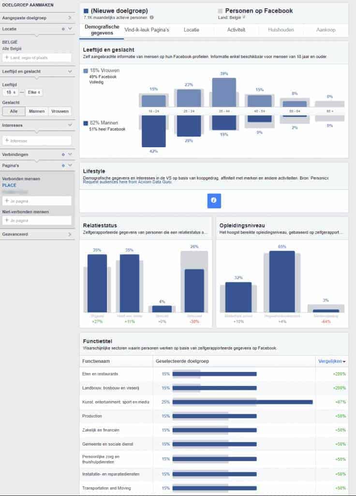
Task: Click the 18% Vrouwen legend label
Action: point(104,71)
